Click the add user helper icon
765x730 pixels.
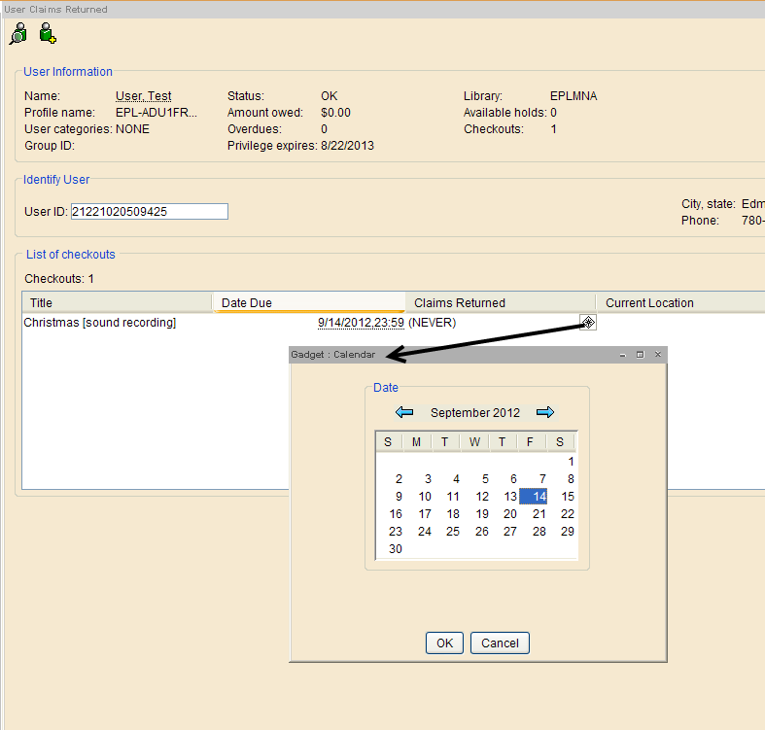pos(48,34)
